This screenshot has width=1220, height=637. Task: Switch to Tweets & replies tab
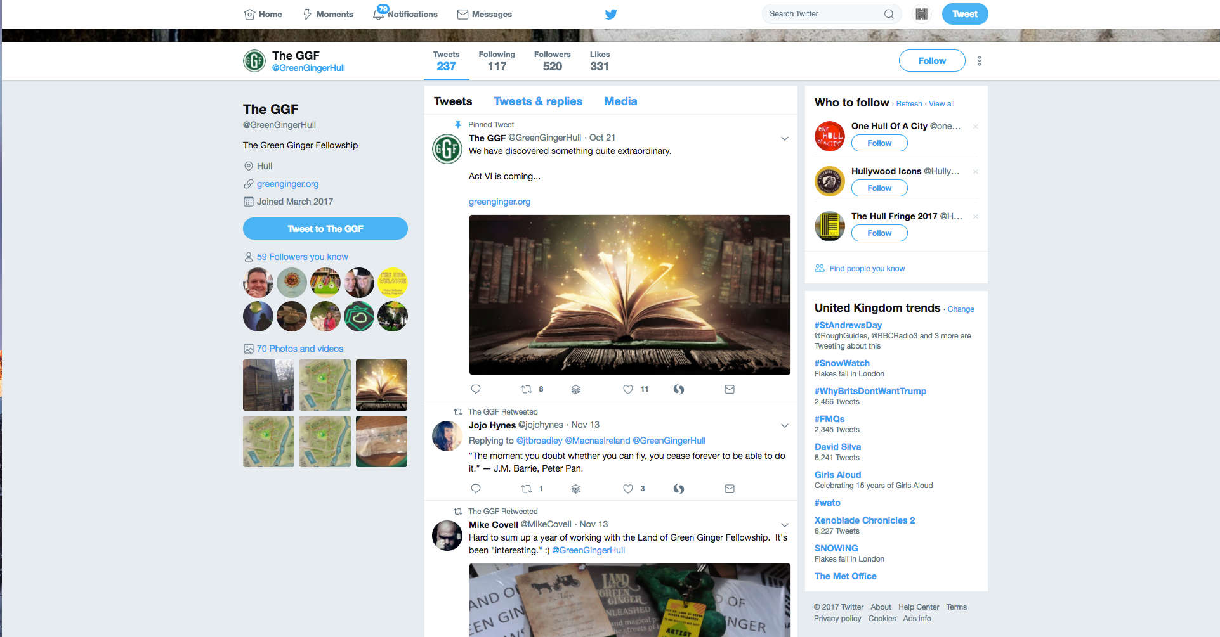537,101
